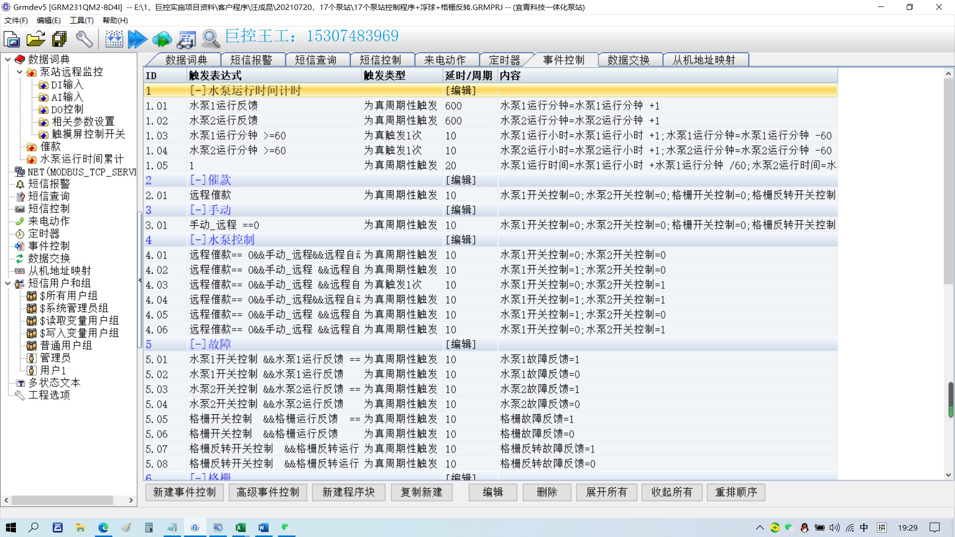Click the gray wrench settings icon

coord(84,39)
